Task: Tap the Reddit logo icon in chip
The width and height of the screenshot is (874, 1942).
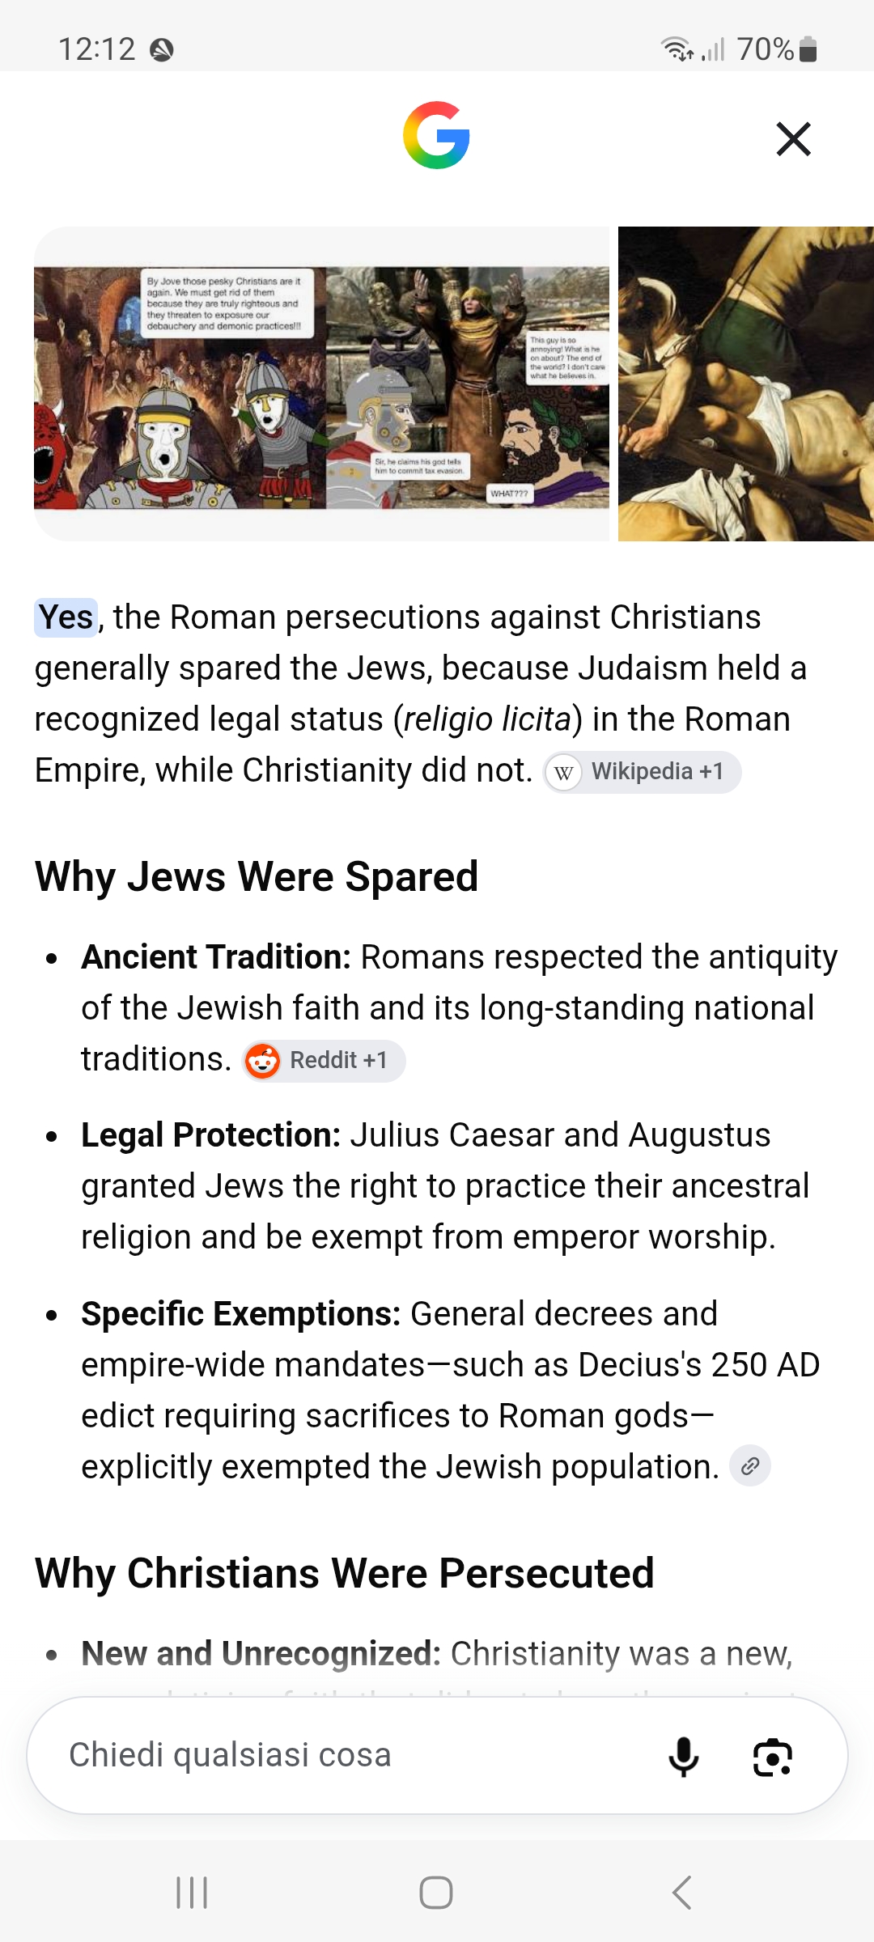Action: pyautogui.click(x=263, y=1061)
